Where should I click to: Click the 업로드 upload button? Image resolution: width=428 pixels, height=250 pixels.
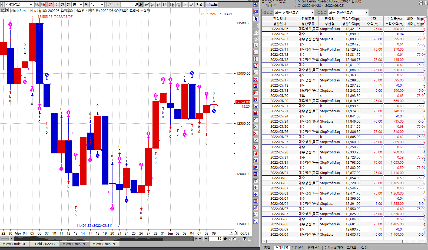(212, 5)
